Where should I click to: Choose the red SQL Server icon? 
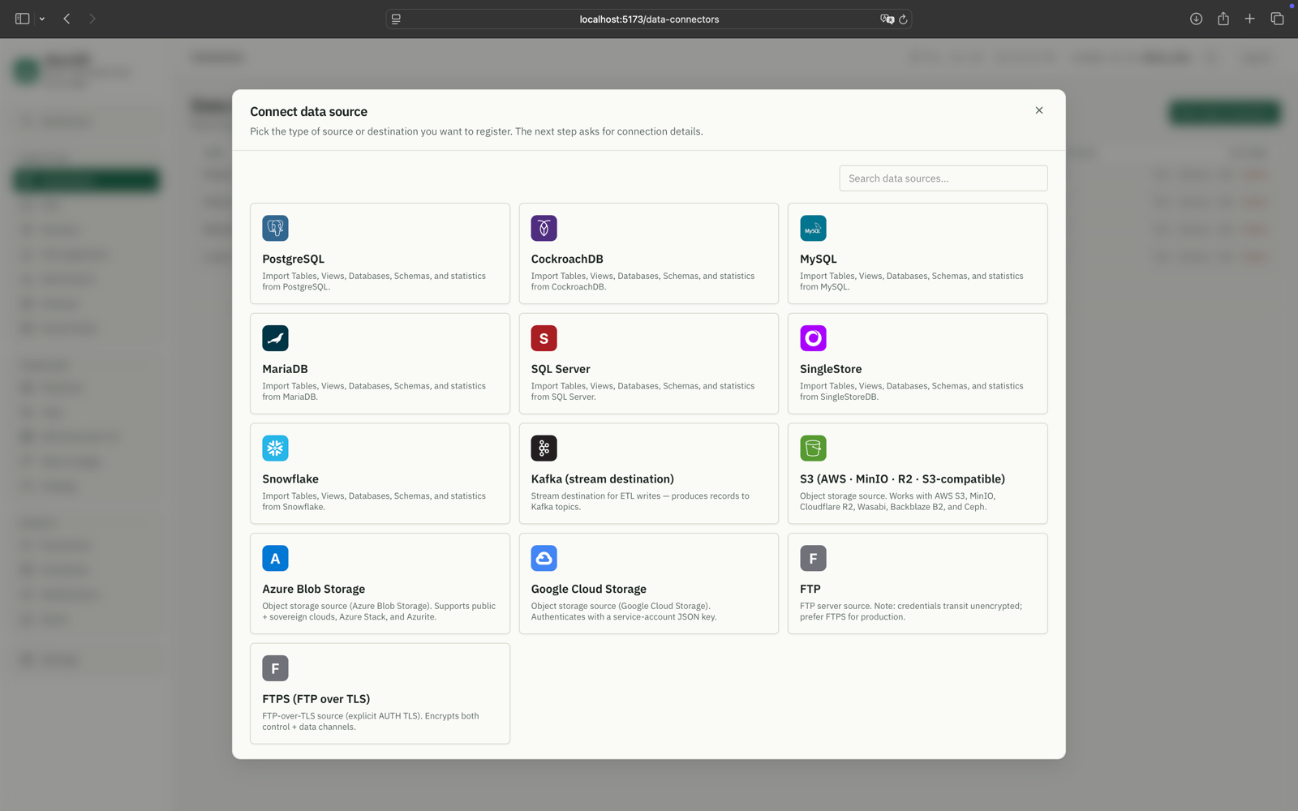pyautogui.click(x=544, y=338)
